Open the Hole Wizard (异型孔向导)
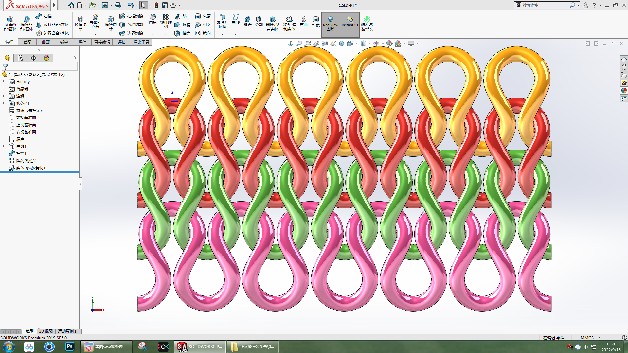The image size is (628, 353). pos(95,22)
